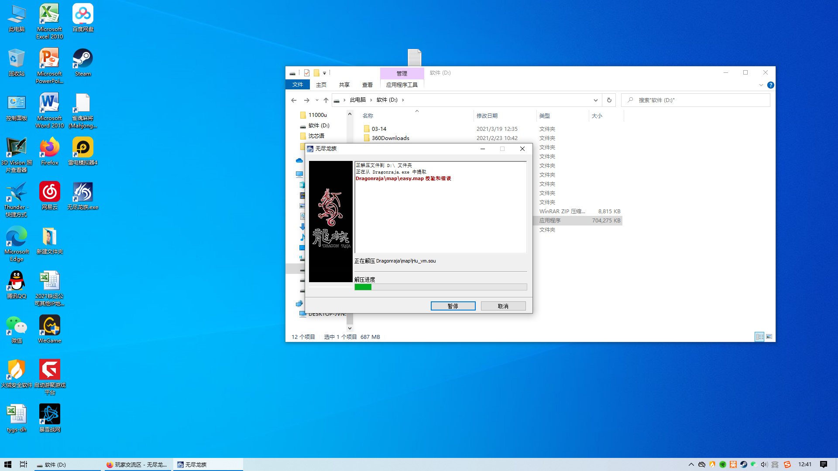
Task: Open the Steam desktop shortcut
Action: tap(82, 62)
